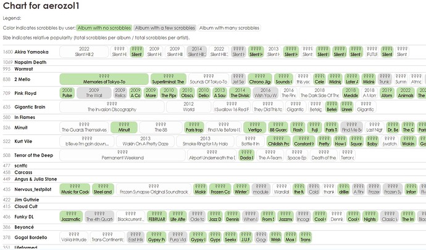Open Frozen Synapse Original Soundtrack tile
The image size is (426, 250).
point(154,189)
